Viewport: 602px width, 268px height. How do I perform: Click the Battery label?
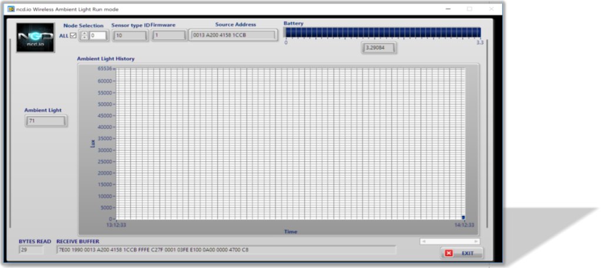click(293, 24)
